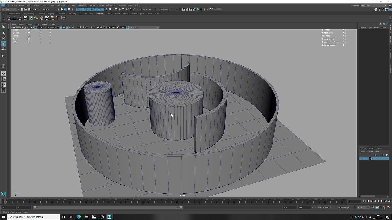
Task: Open the 24 fps frame rate dropdown
Action: (x=363, y=207)
